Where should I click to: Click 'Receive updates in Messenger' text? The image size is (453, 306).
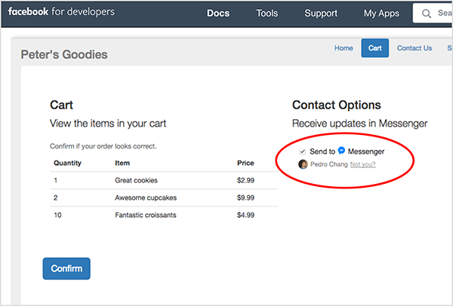(x=359, y=124)
